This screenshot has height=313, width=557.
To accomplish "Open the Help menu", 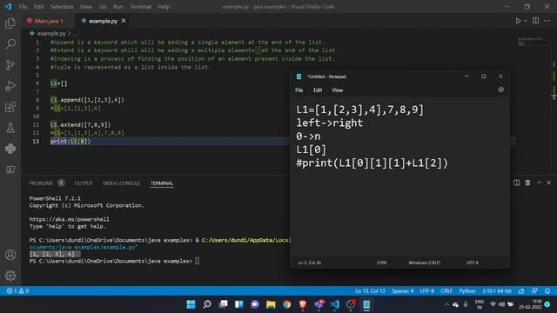I will 164,7.
